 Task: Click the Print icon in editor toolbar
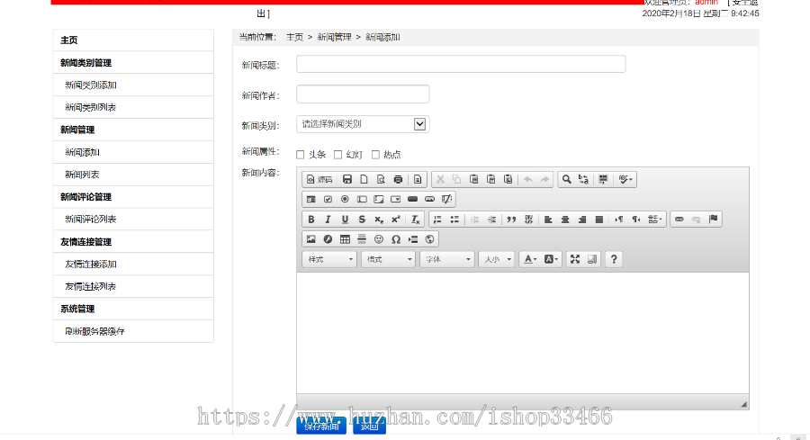tap(398, 179)
